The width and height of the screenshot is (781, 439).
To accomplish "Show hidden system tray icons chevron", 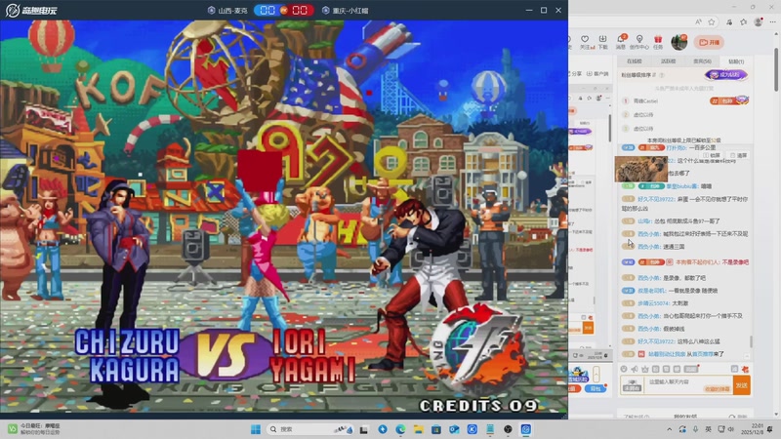I will click(669, 429).
